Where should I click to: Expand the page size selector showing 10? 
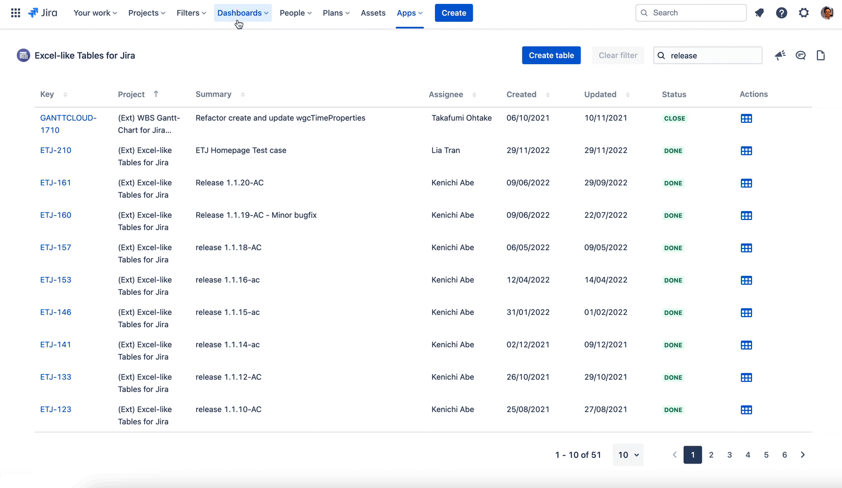[627, 454]
